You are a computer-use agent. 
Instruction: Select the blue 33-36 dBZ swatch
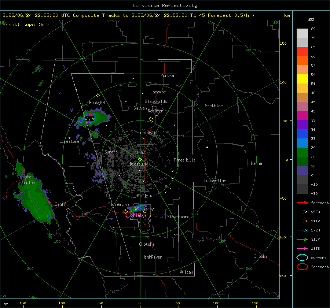pyautogui.click(x=302, y=134)
